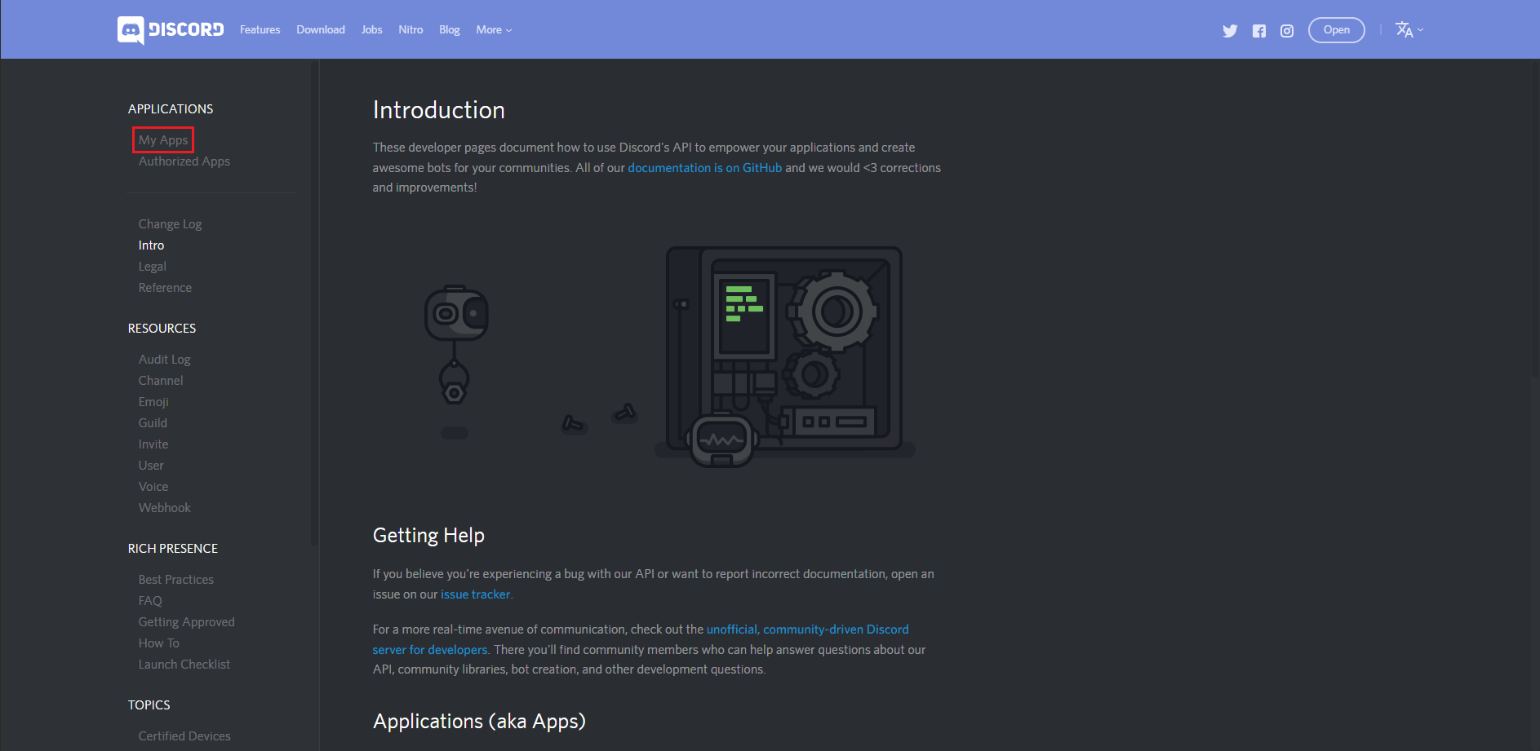This screenshot has height=751, width=1540.
Task: Click the Open button in header
Action: 1337,30
